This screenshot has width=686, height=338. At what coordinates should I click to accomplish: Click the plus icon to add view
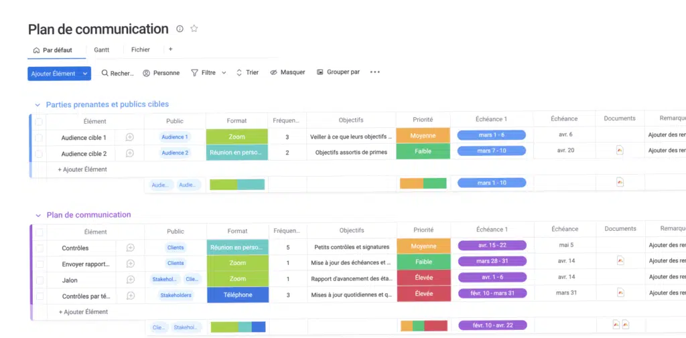click(x=170, y=50)
